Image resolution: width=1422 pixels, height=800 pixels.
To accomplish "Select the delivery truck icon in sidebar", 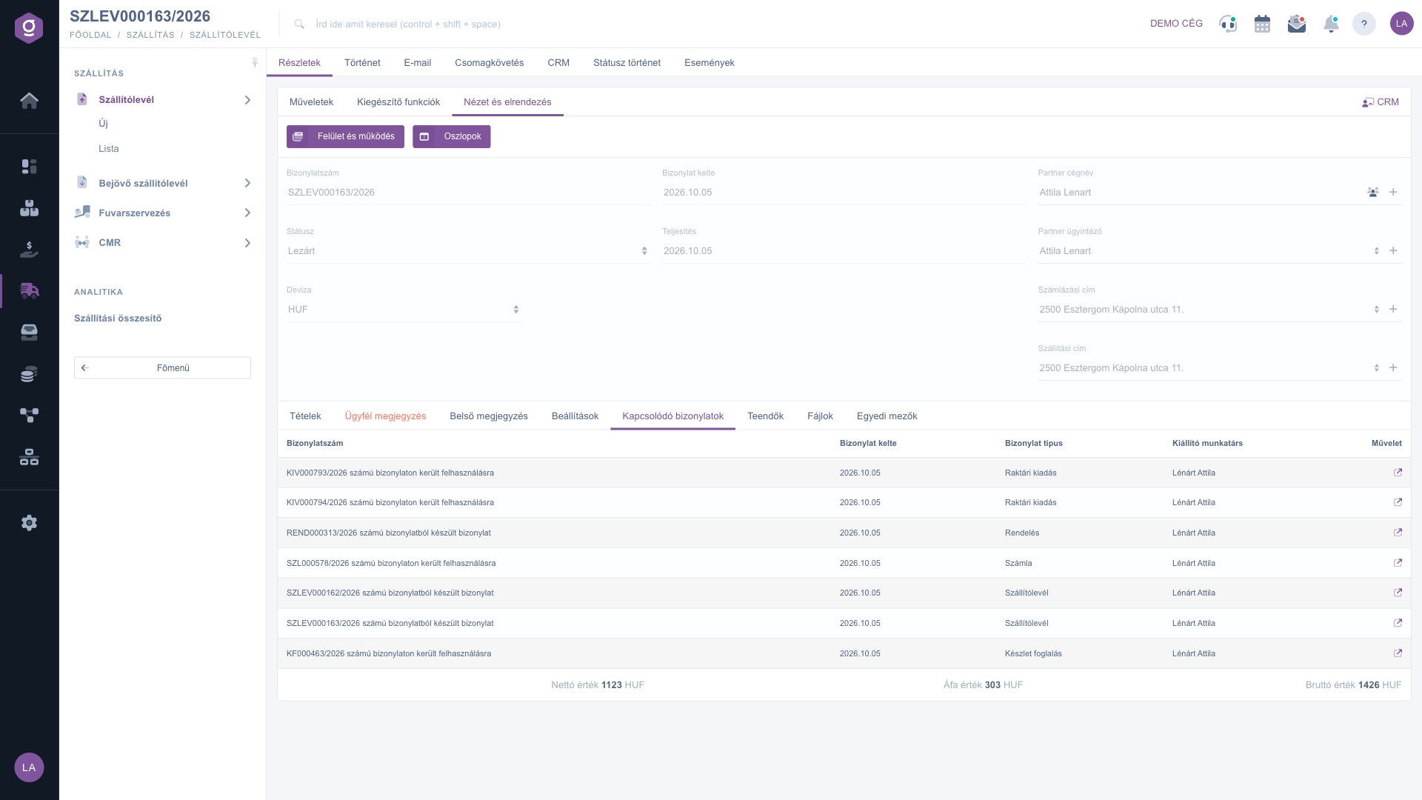I will click(29, 291).
